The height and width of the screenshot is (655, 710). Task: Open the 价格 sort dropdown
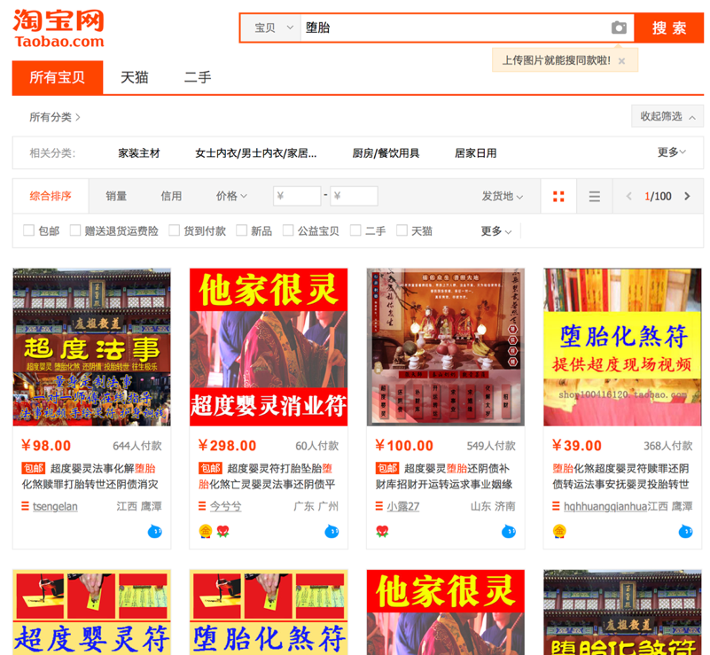tap(231, 196)
